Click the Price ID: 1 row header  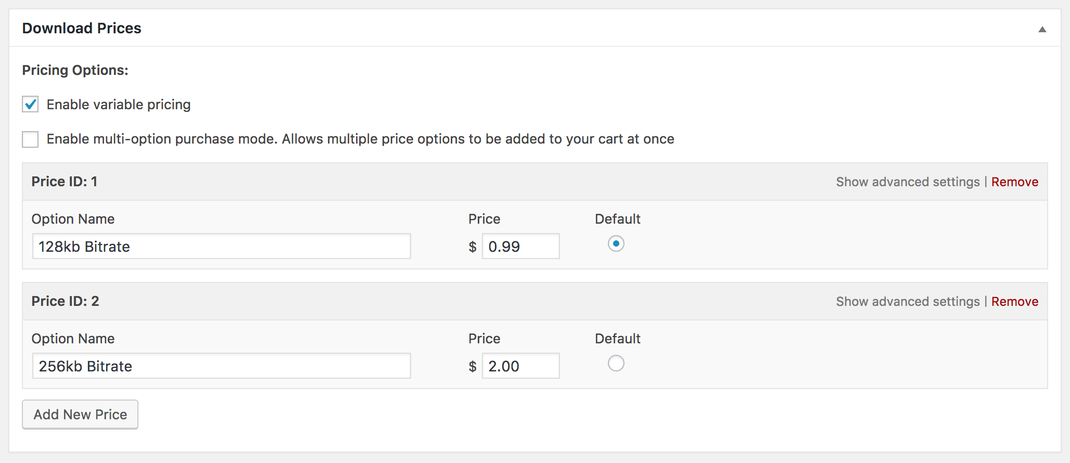click(535, 182)
